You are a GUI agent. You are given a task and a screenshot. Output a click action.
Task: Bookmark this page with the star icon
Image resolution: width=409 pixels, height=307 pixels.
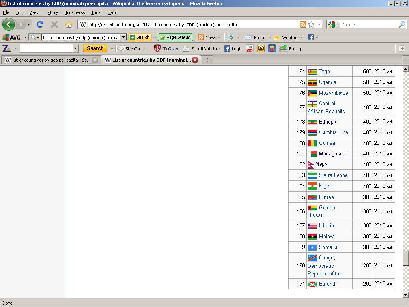click(x=311, y=24)
